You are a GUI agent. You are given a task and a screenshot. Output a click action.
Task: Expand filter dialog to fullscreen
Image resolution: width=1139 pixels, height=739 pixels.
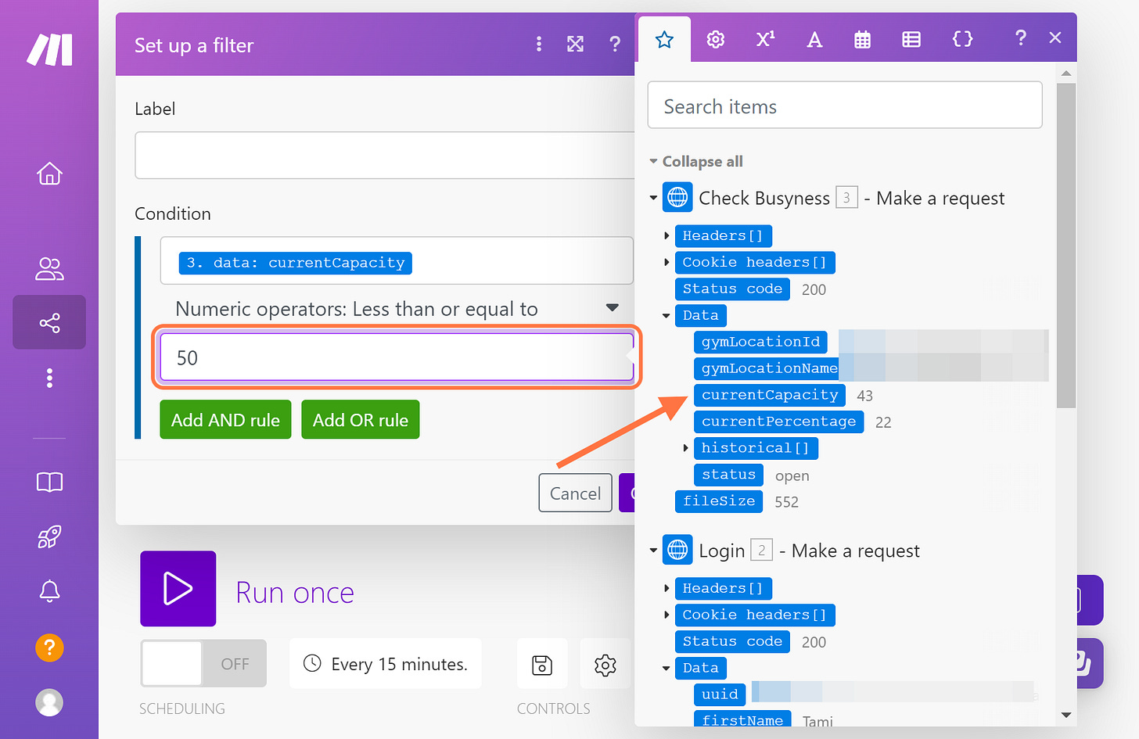[575, 44]
